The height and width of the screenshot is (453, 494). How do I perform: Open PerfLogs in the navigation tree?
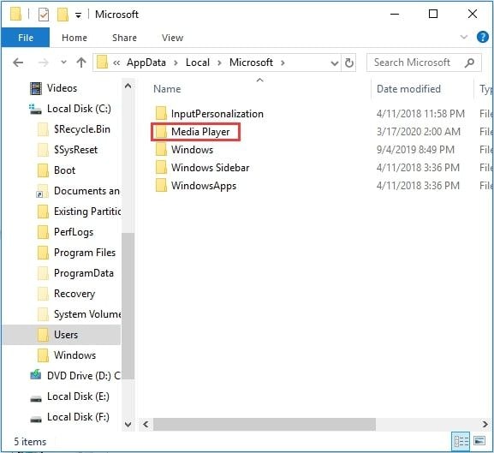[74, 232]
